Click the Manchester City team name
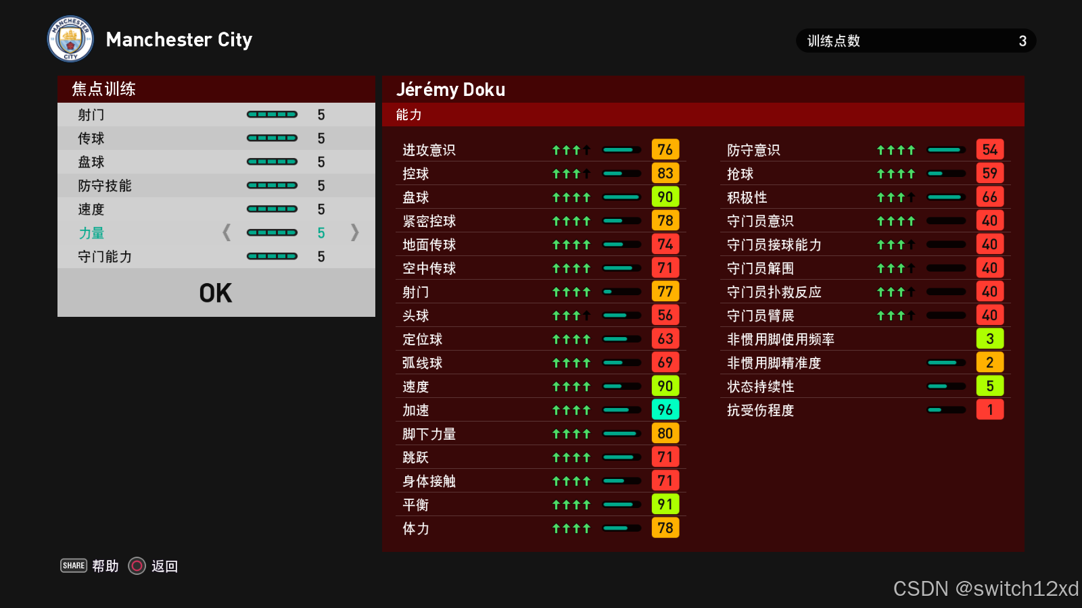 pos(179,40)
